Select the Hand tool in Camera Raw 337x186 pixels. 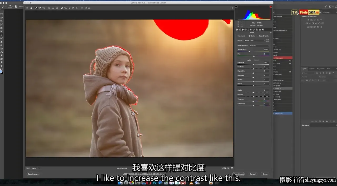(31, 8)
